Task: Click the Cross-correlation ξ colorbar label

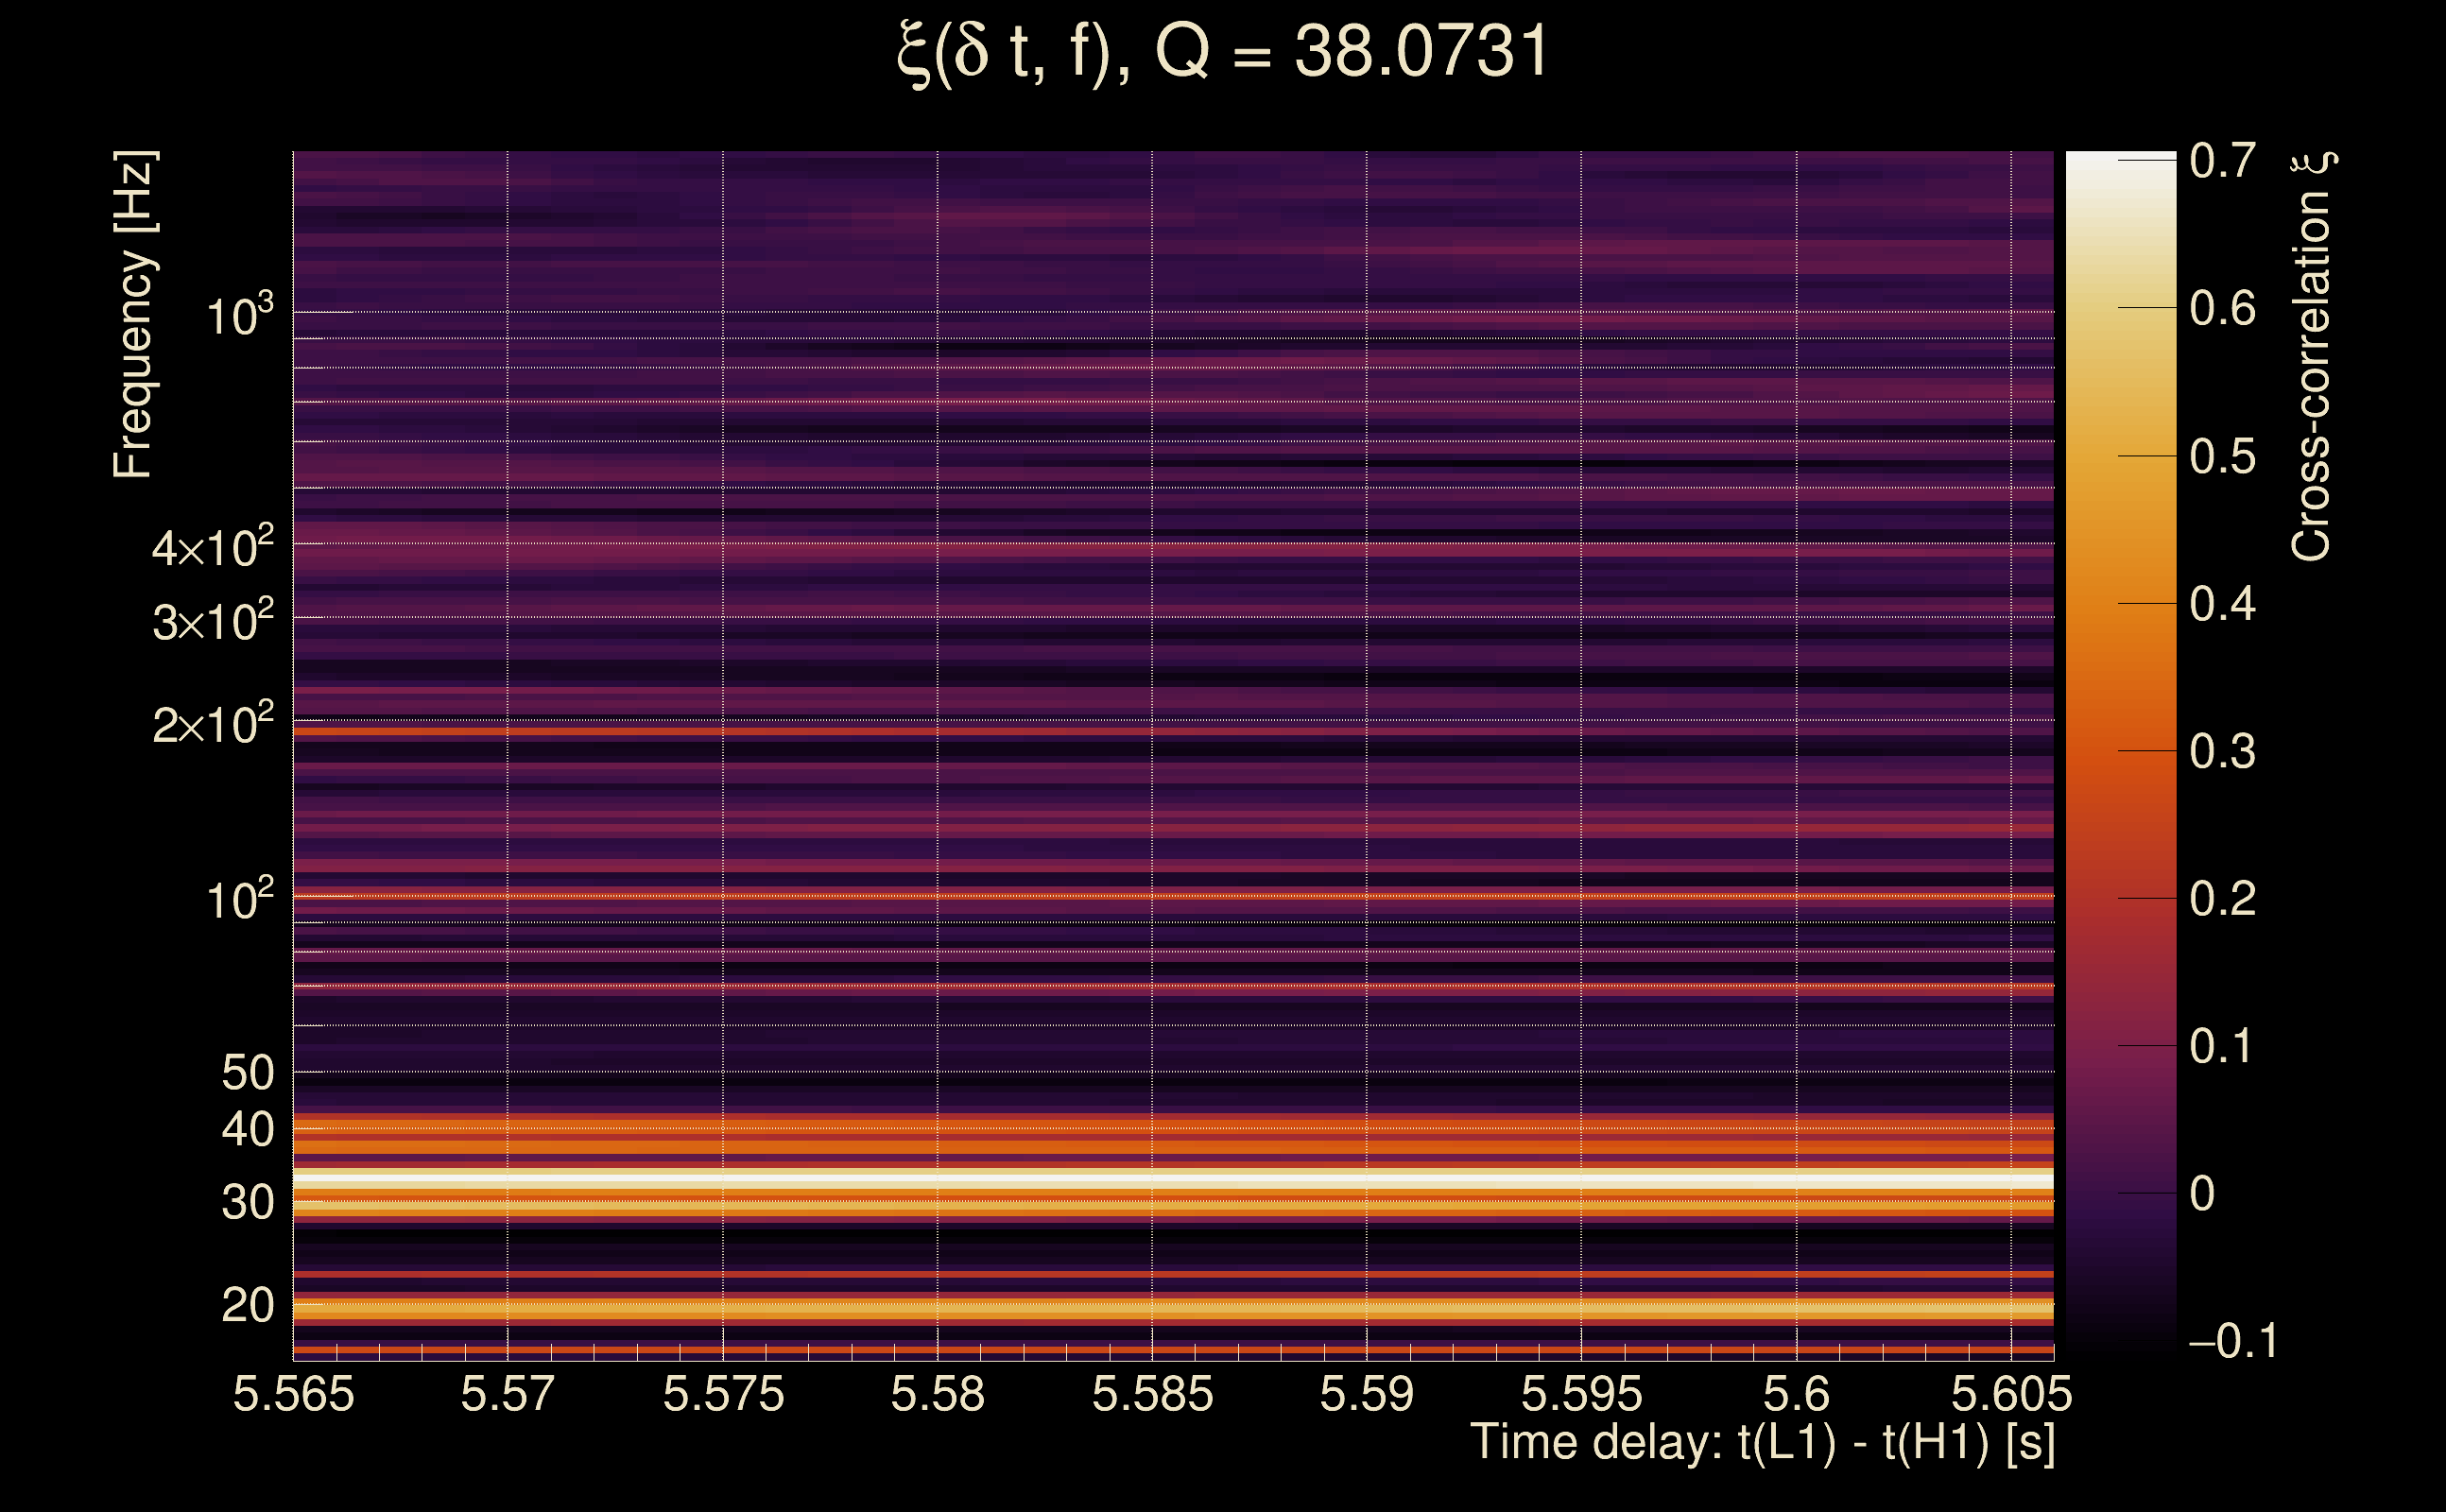Action: tap(2311, 357)
